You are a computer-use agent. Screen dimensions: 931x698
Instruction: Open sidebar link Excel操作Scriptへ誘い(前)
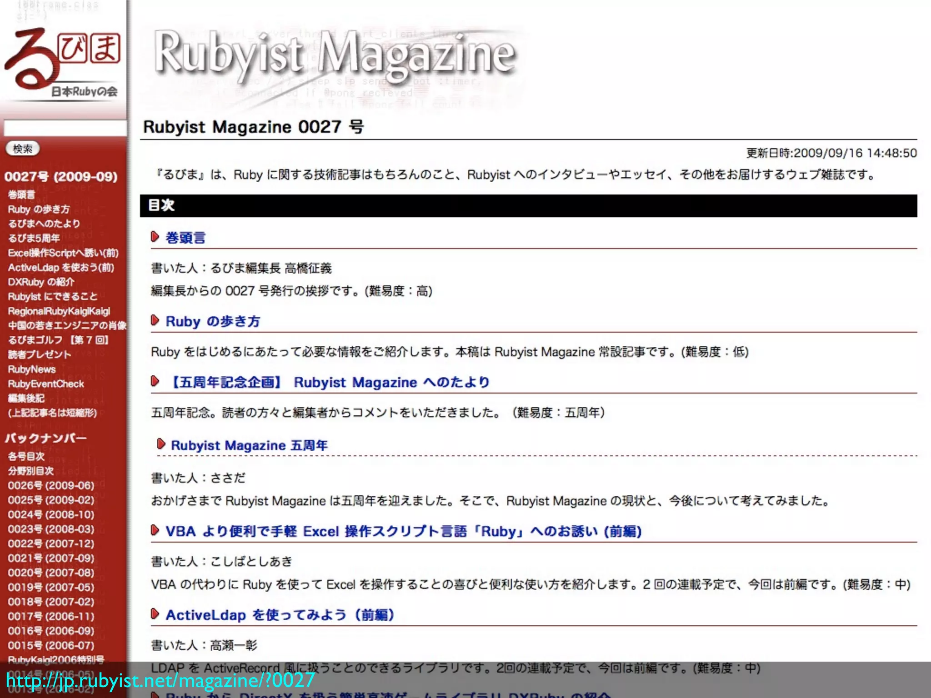point(63,253)
